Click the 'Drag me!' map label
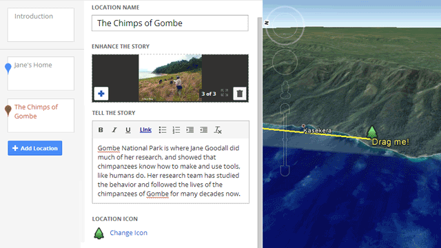 point(391,142)
